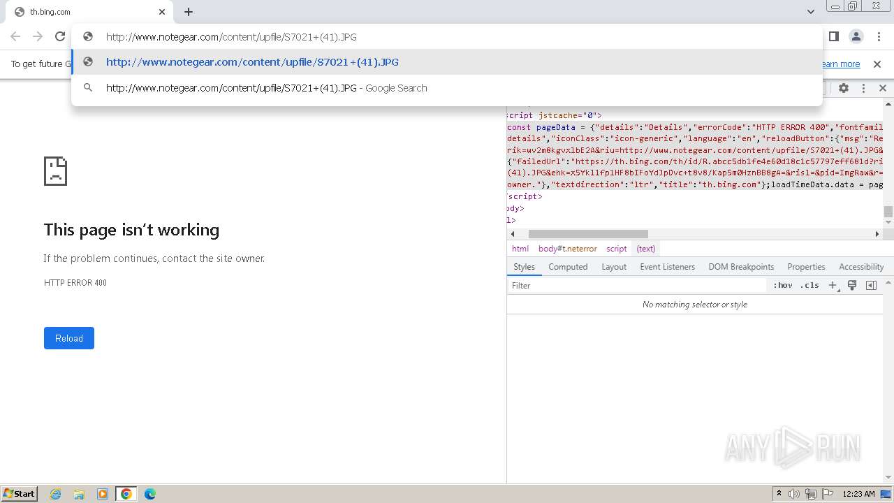Open the media player taskbar icon
The width and height of the screenshot is (894, 503).
(103, 494)
